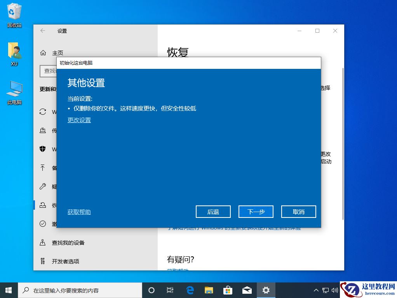Image resolution: width=397 pixels, height=298 pixels.
Task: Go to 主页 using the home icon
Action: coord(43,53)
